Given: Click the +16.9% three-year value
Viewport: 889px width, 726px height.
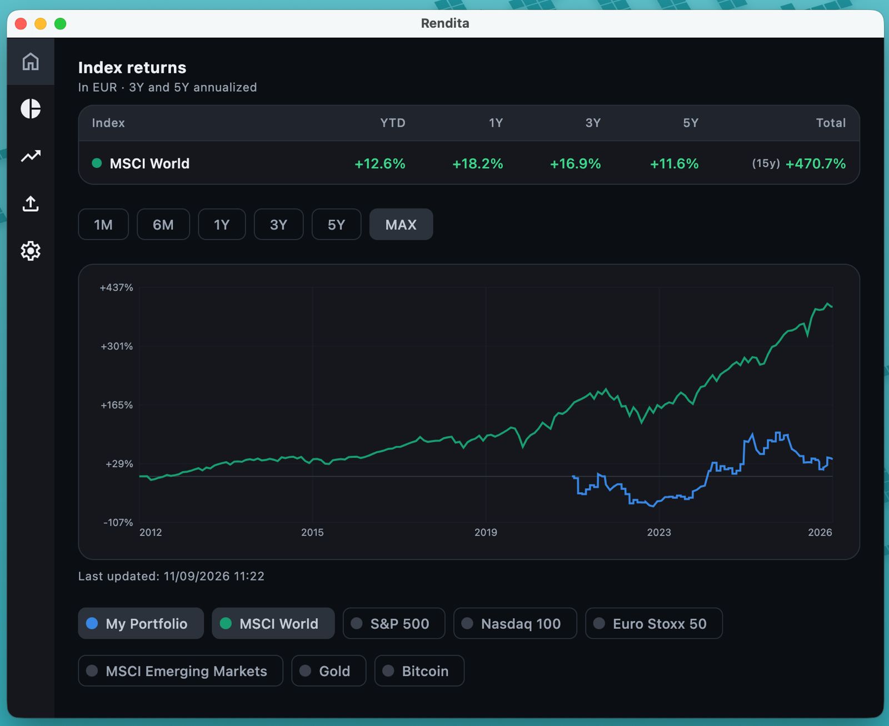Looking at the screenshot, I should tap(576, 163).
